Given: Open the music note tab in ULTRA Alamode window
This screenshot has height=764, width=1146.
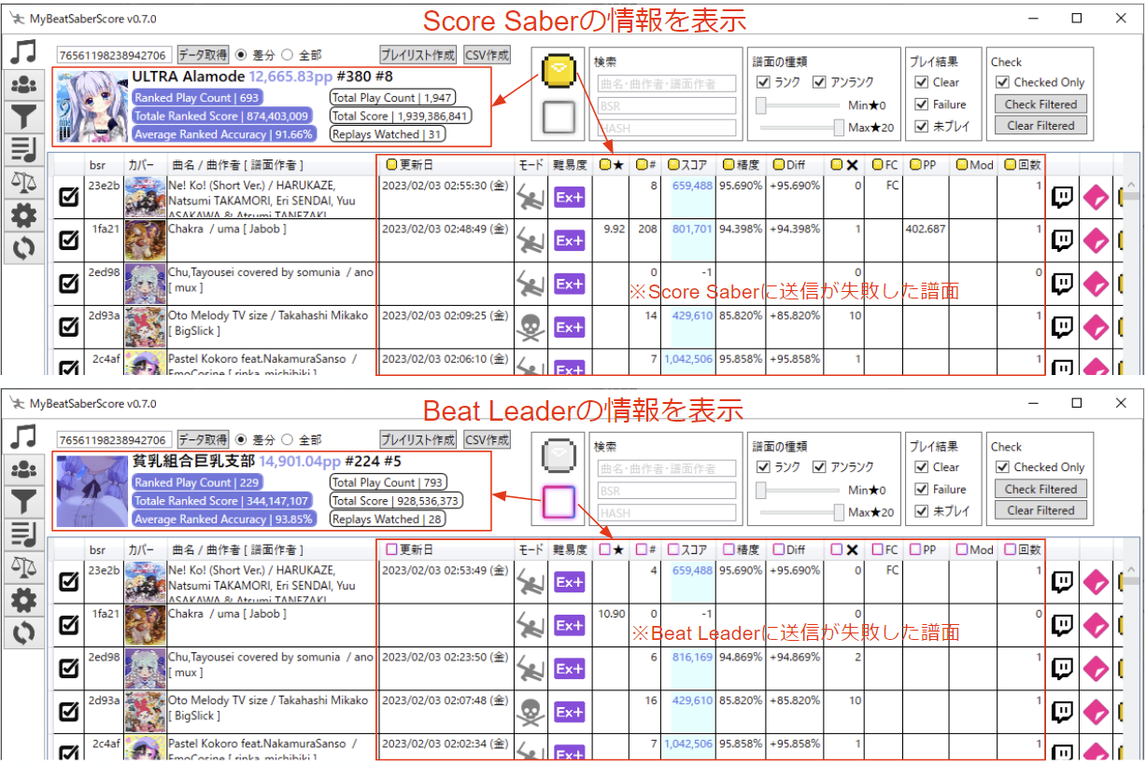Looking at the screenshot, I should (23, 52).
